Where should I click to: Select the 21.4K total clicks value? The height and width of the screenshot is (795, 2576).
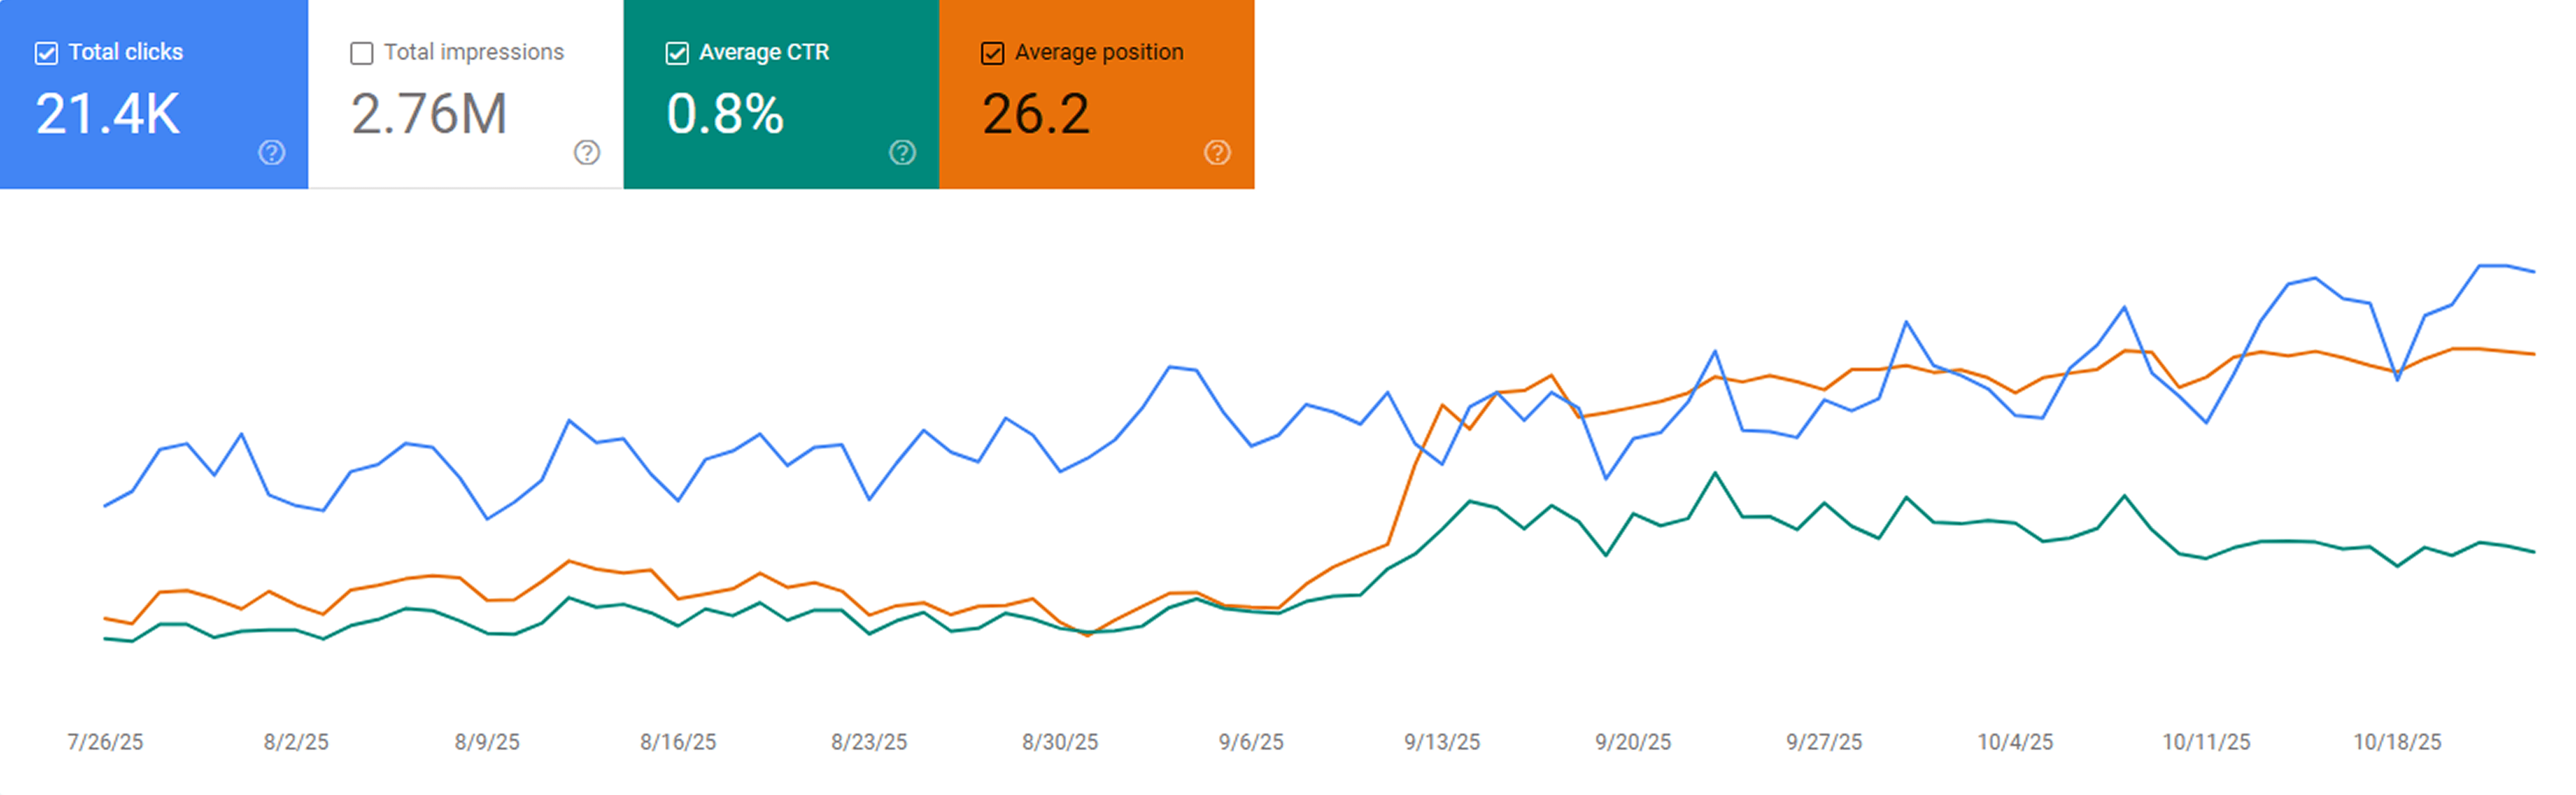[x=108, y=113]
